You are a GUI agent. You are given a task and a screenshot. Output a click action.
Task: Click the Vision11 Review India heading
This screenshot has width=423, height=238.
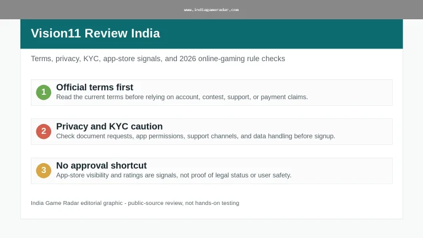[95, 34]
